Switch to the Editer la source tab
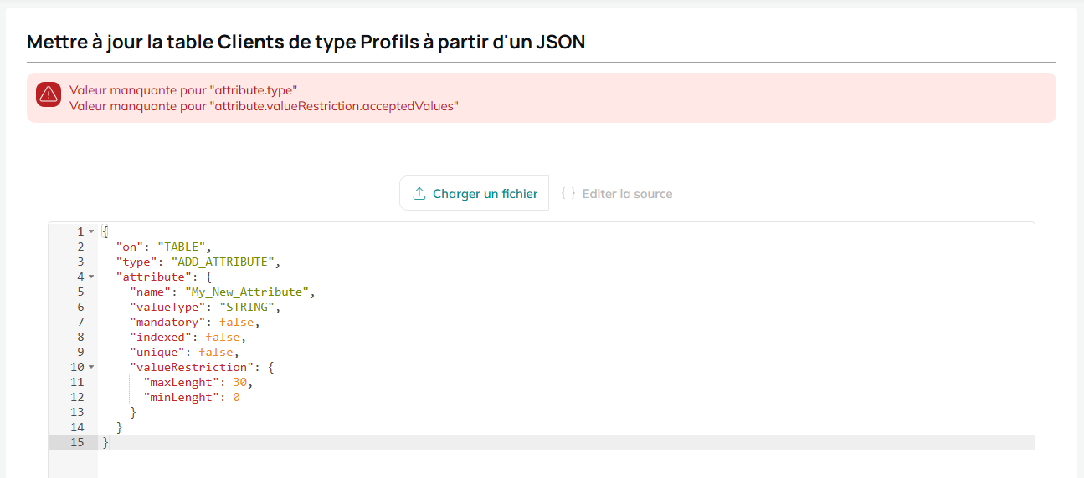 tap(617, 193)
